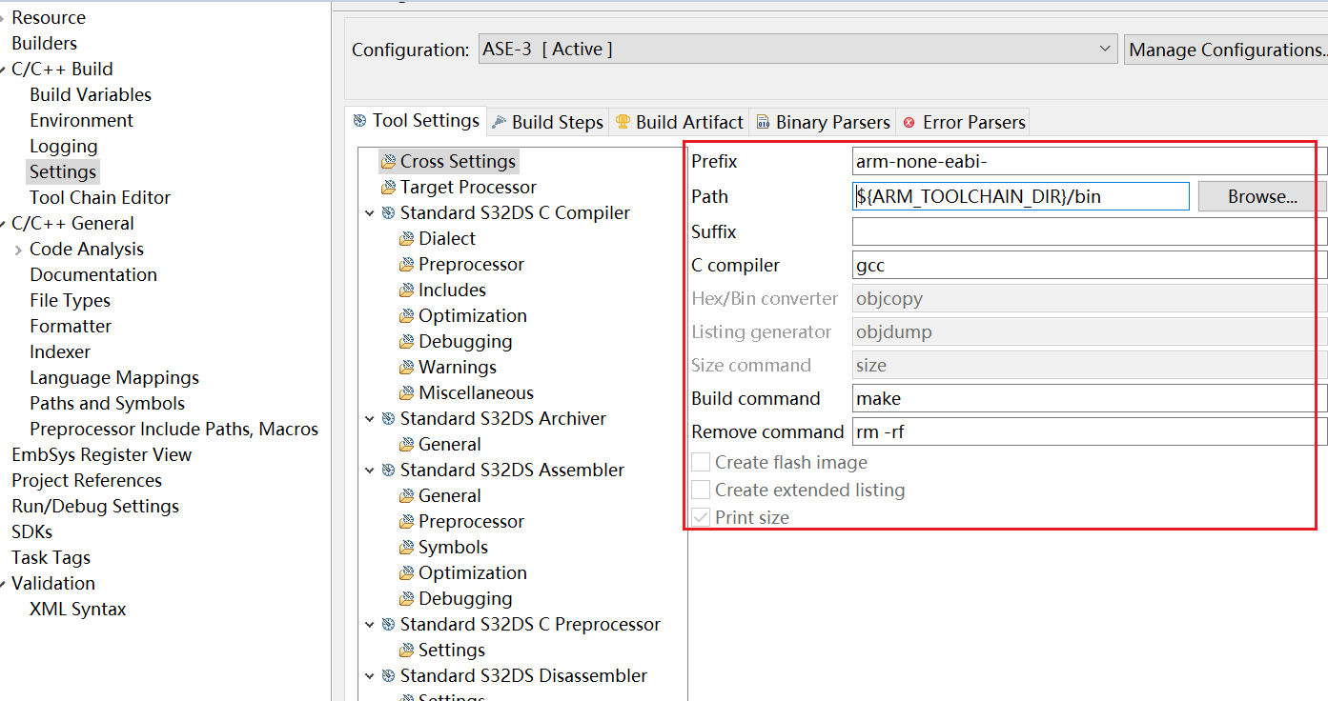Click the Remove command input field
The image size is (1328, 701).
[x=1090, y=431]
